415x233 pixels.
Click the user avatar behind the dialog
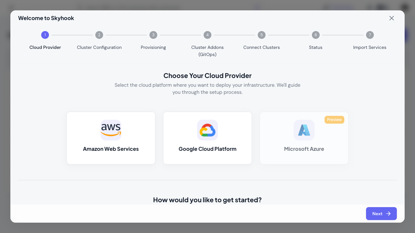pos(404,7)
